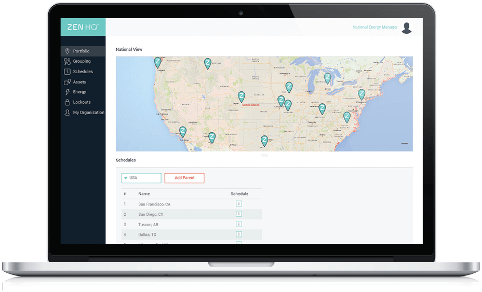Click the Add Parent button

point(184,178)
